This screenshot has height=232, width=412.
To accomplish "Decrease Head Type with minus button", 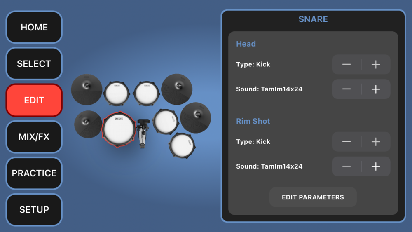I will 346,64.
